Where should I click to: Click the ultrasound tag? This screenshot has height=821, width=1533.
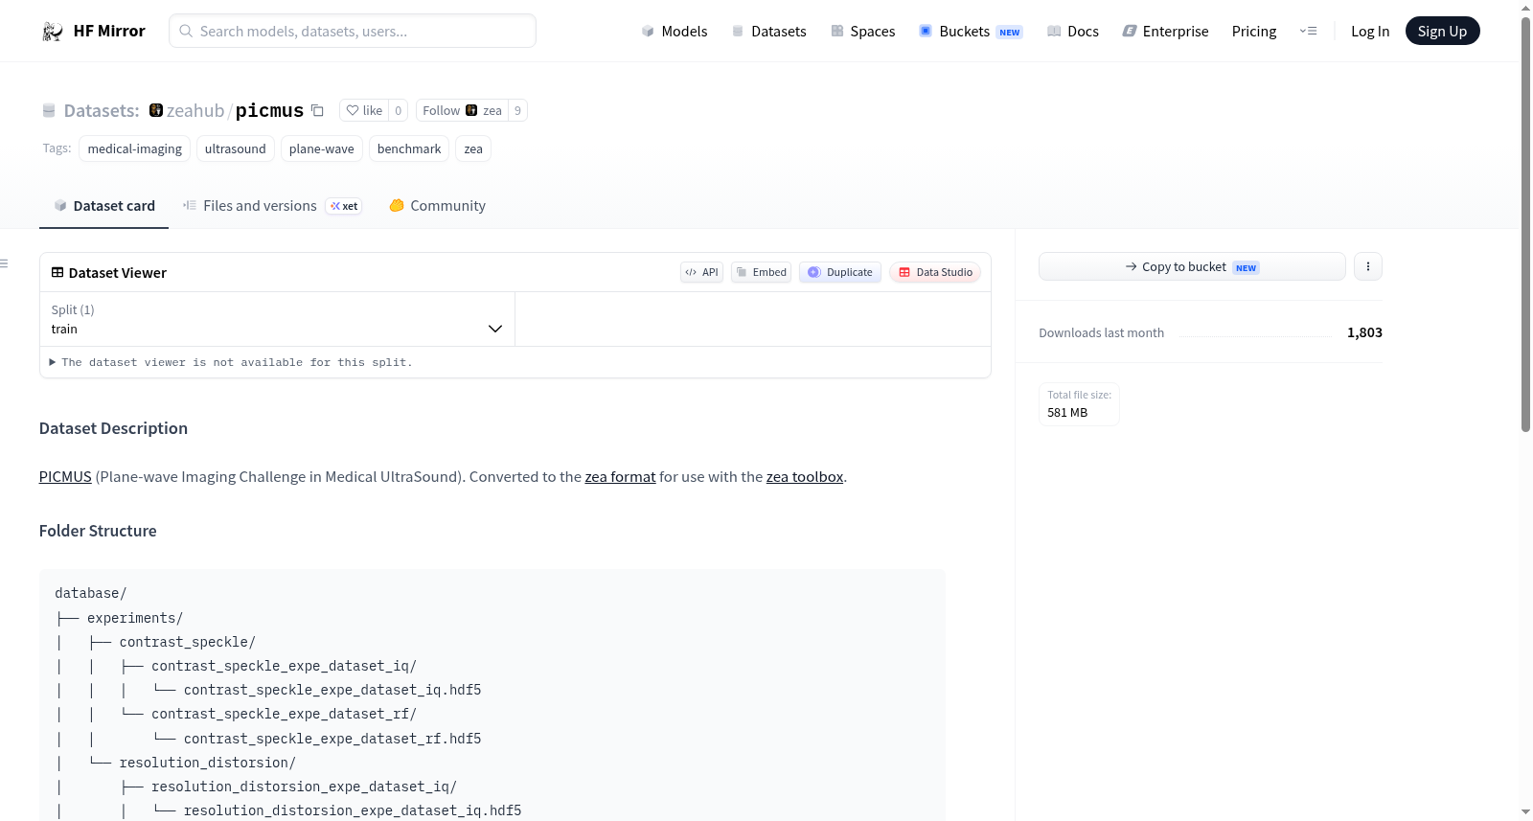click(236, 148)
